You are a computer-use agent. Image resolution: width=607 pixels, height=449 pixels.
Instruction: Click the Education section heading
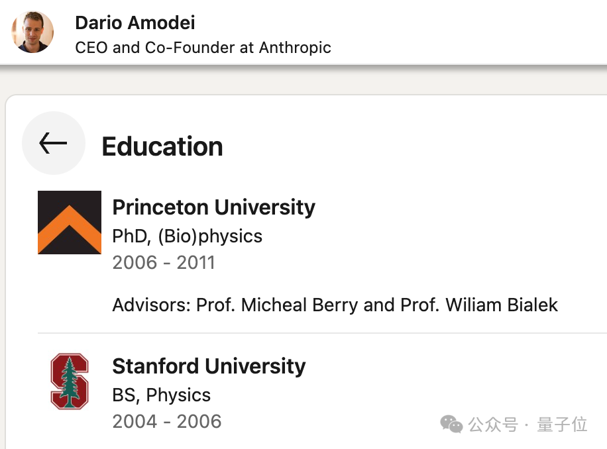point(162,146)
